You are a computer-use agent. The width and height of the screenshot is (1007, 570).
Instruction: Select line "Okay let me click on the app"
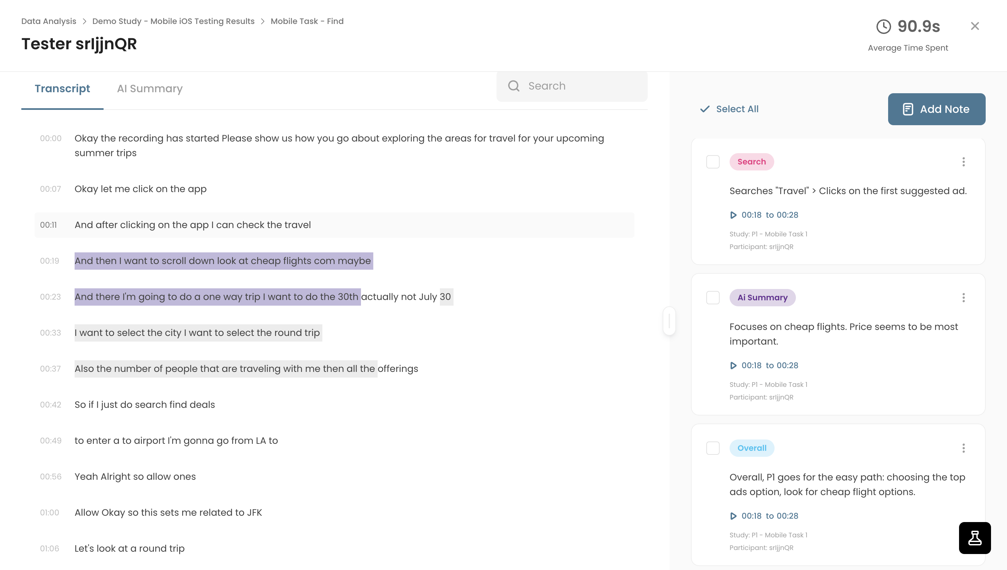click(x=140, y=189)
